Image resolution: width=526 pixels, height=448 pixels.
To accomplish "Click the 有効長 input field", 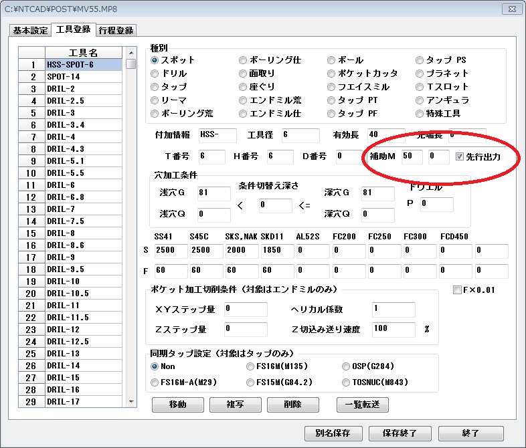I will point(385,135).
